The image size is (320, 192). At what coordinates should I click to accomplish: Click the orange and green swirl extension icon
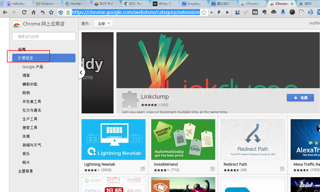click(x=301, y=12)
